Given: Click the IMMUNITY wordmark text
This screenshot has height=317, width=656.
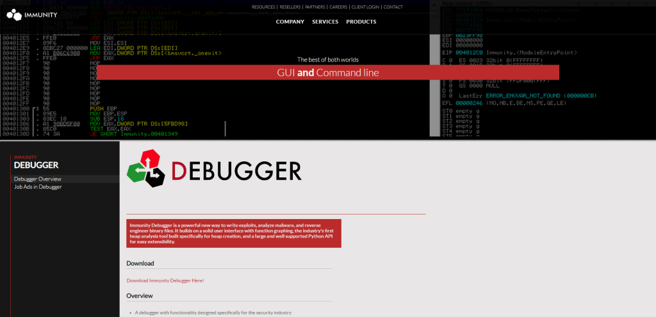Looking at the screenshot, I should (x=40, y=15).
